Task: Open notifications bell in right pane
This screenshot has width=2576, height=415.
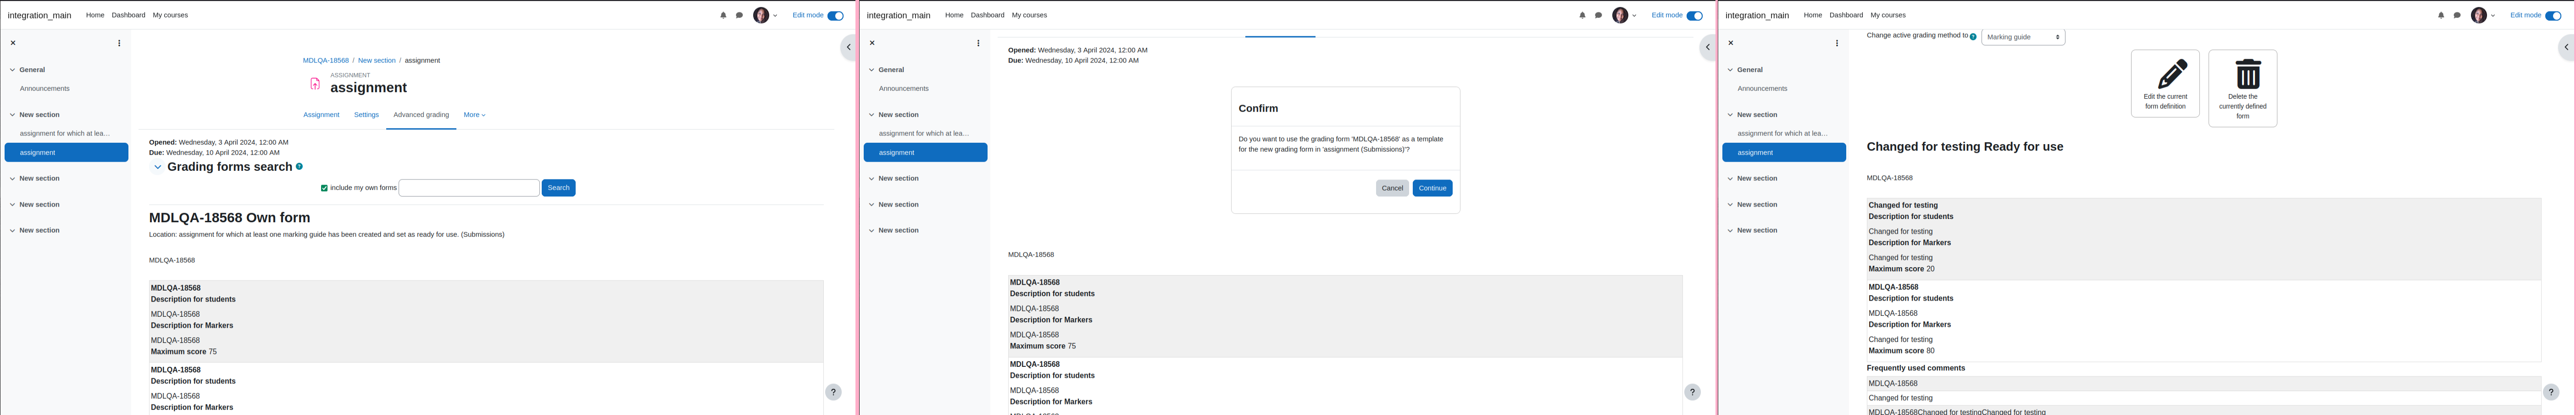Action: click(x=2441, y=15)
